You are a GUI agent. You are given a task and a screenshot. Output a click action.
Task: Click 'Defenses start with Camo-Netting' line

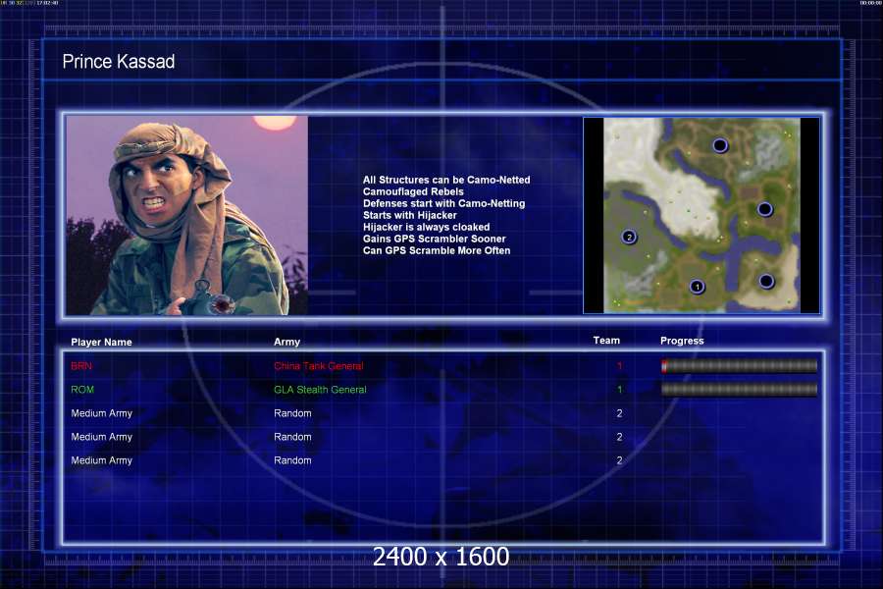(443, 203)
